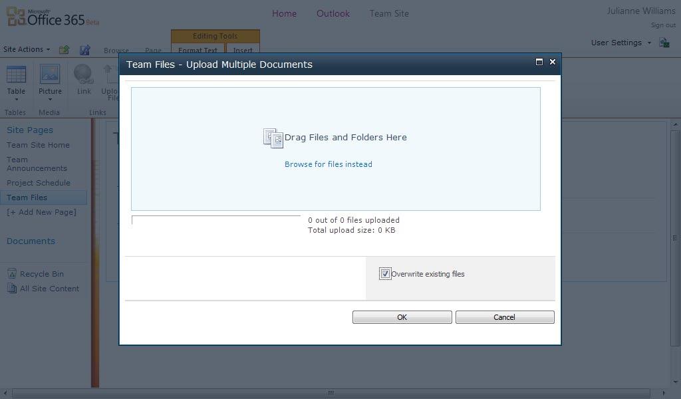This screenshot has height=399, width=681.
Task: Click the OK button in upload dialog
Action: [402, 317]
